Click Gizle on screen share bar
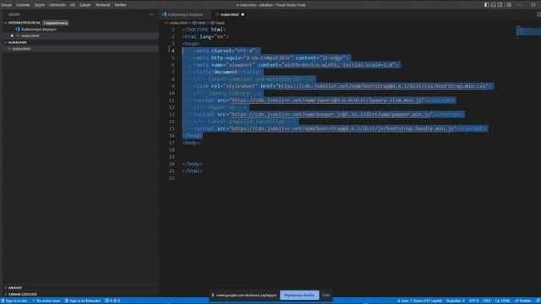The image size is (541, 304). point(326,295)
